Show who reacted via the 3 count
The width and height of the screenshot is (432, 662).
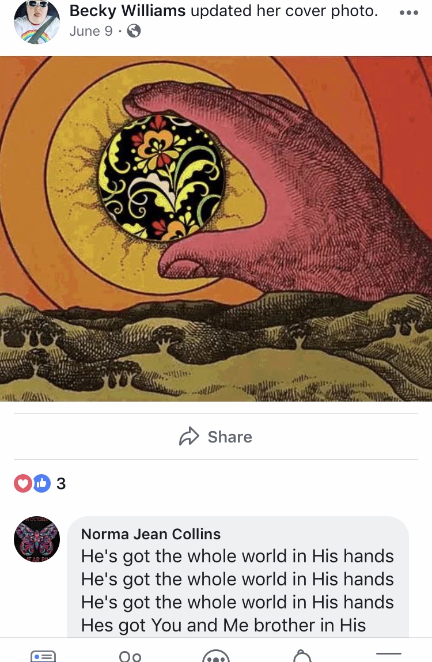(61, 484)
